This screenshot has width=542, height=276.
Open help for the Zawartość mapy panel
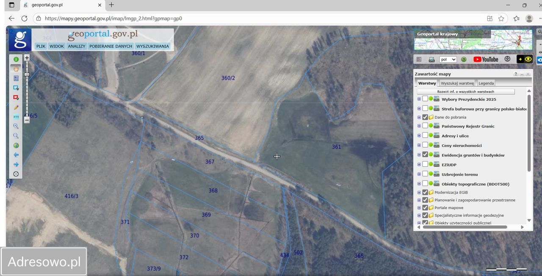(516, 74)
